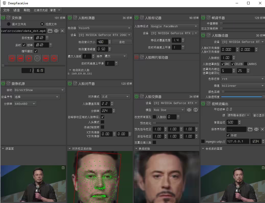Preview Rob Doe model eye icon
265x203 pixels.
(189, 110)
